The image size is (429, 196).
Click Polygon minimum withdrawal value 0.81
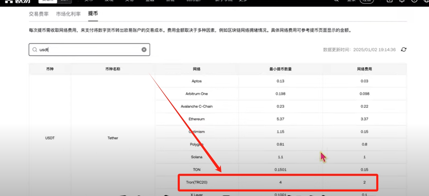280,144
